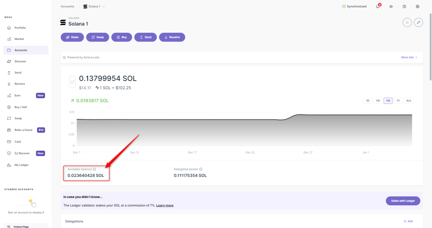The height and width of the screenshot is (228, 432).
Task: Open the help question mark icon
Action: (x=404, y=7)
